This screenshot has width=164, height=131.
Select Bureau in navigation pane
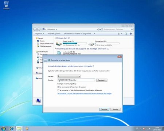(42, 41)
